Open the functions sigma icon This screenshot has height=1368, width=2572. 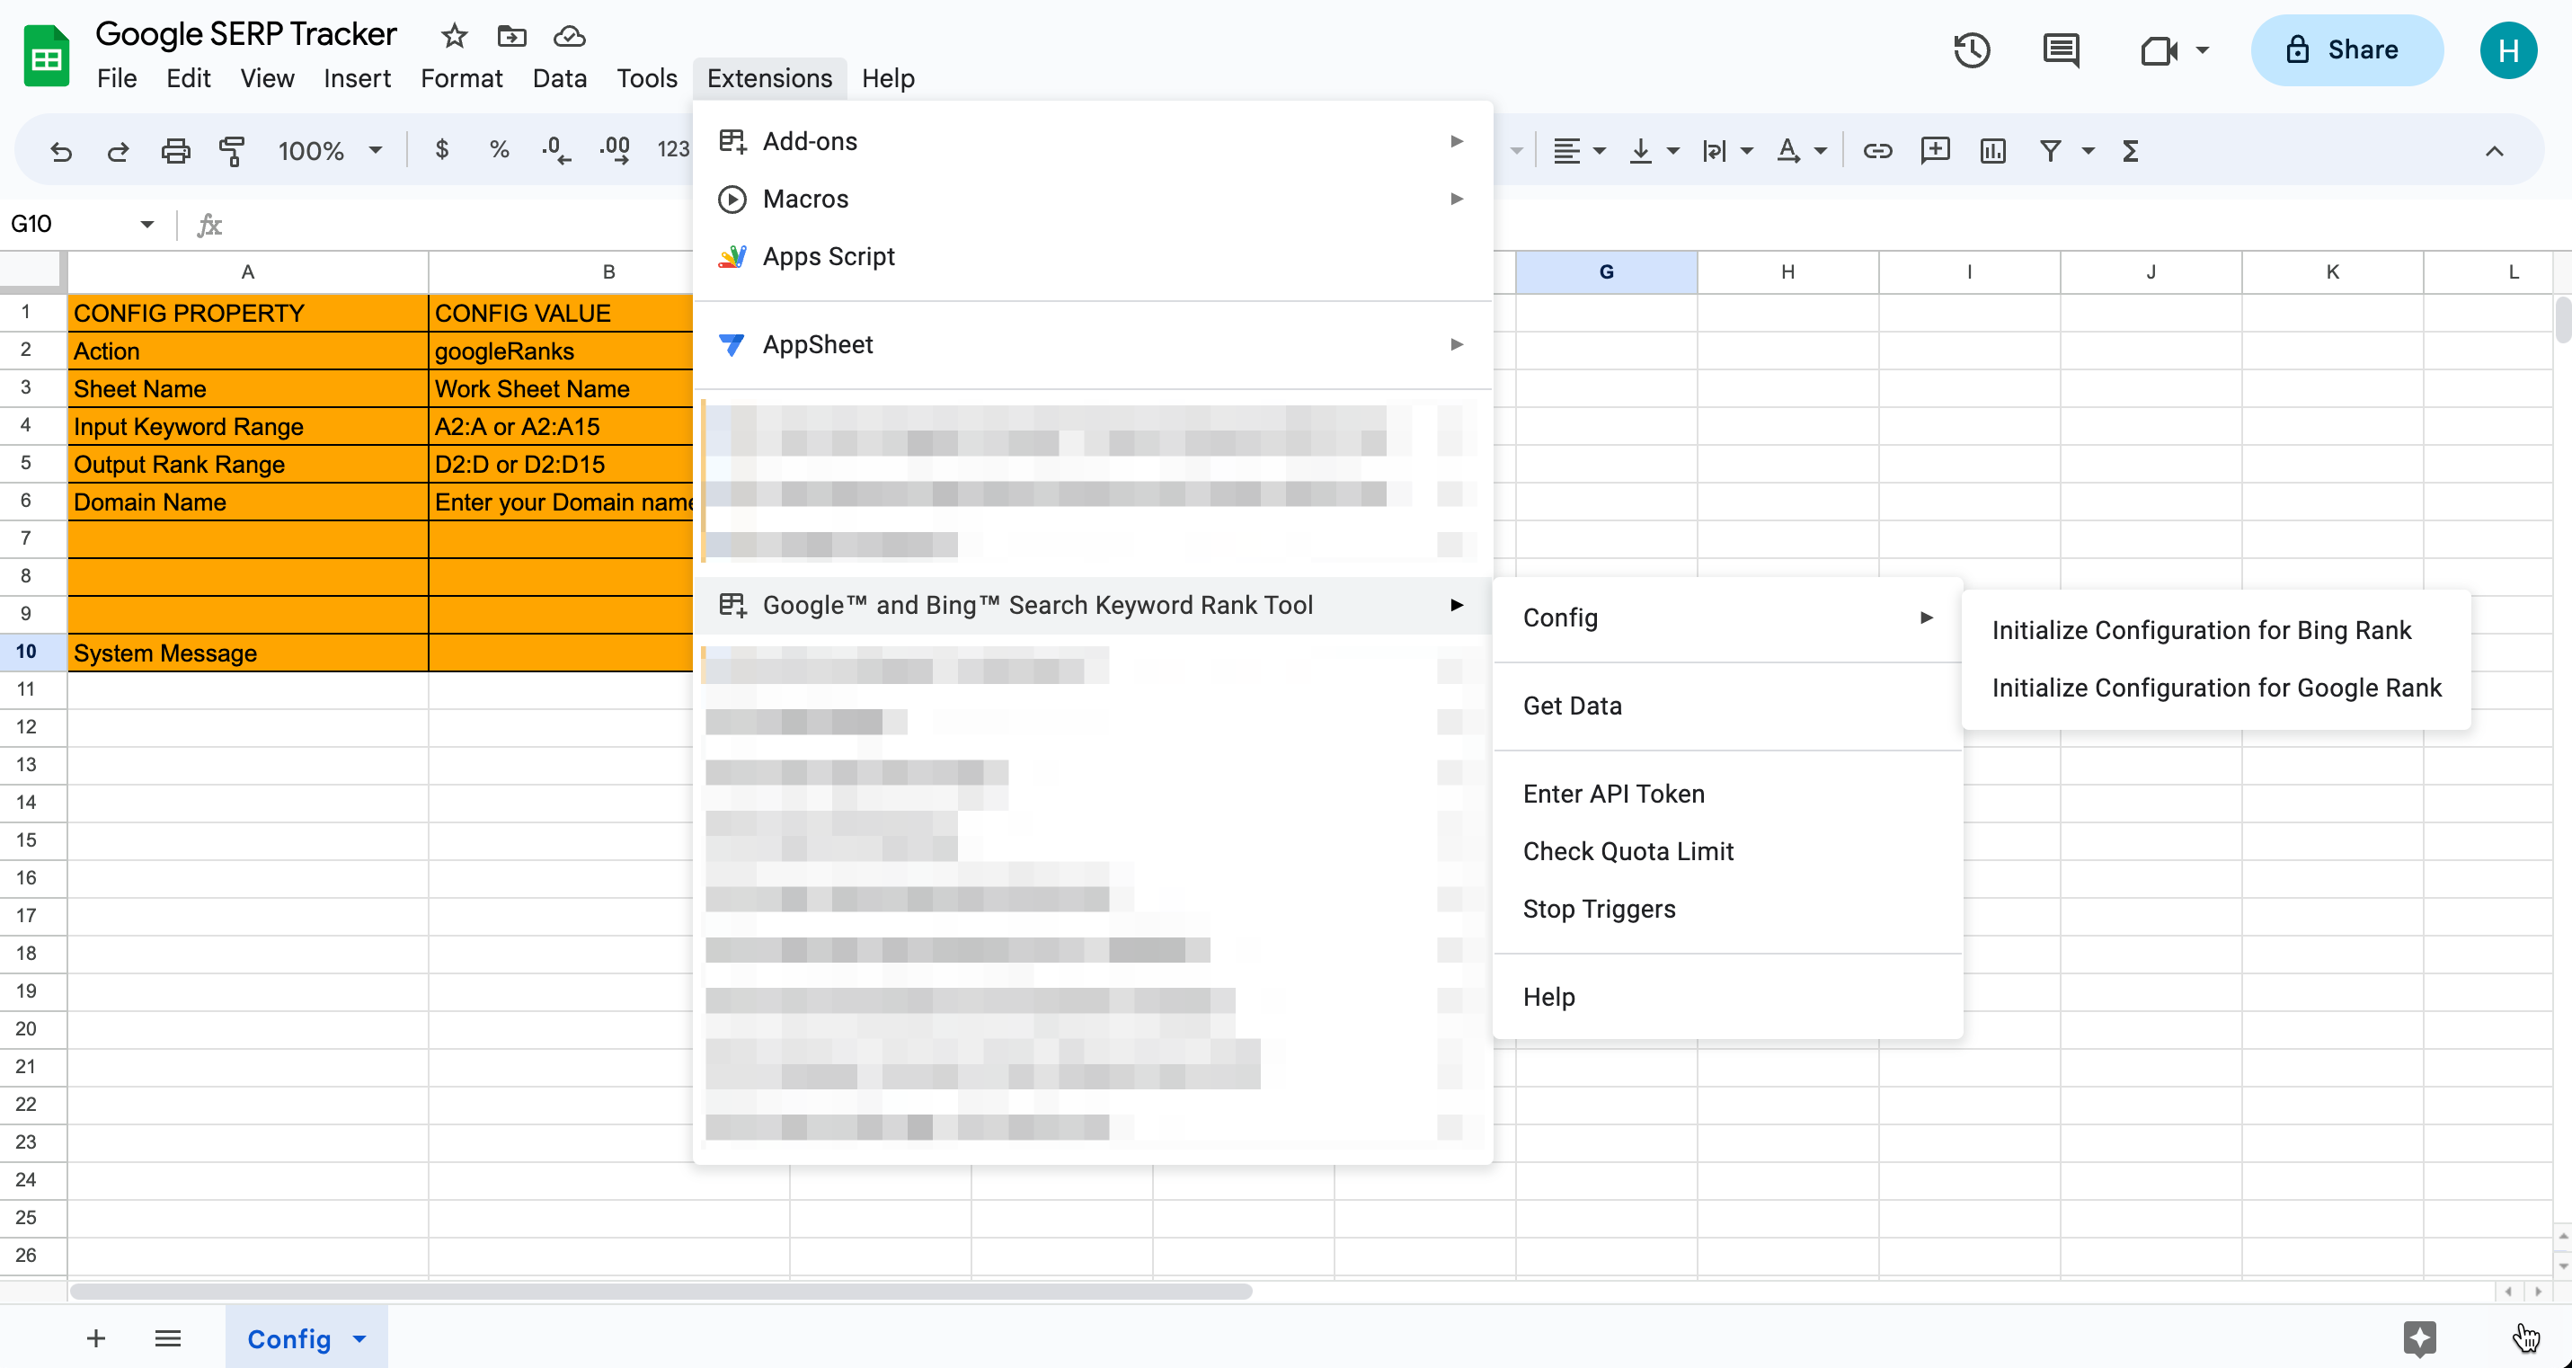click(x=2131, y=151)
